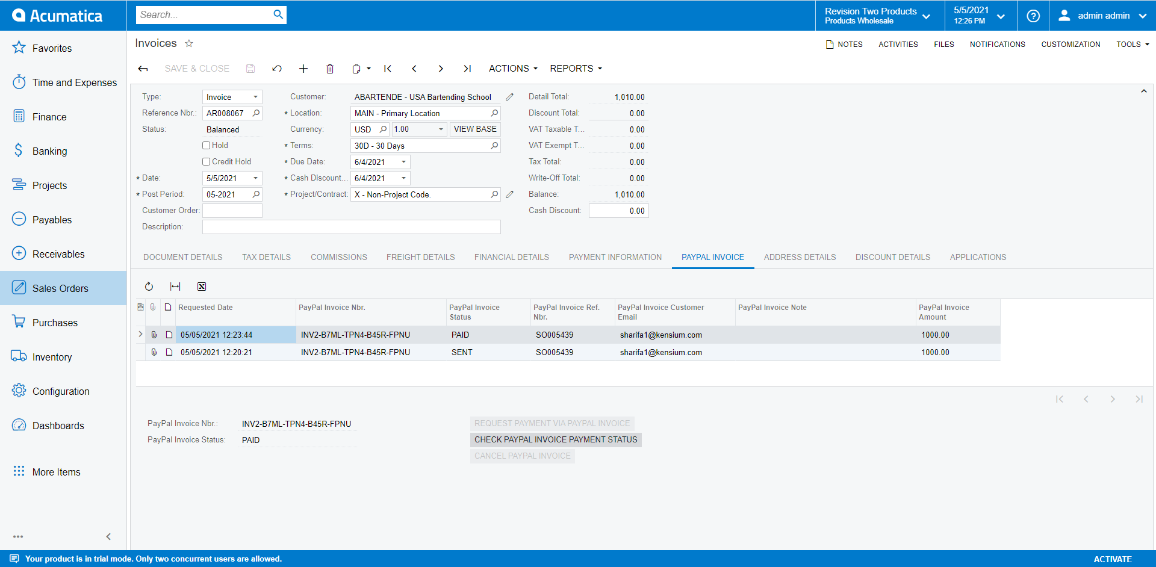Add Invoices page to favorites star
Screen dimensions: 1156x567
[189, 43]
